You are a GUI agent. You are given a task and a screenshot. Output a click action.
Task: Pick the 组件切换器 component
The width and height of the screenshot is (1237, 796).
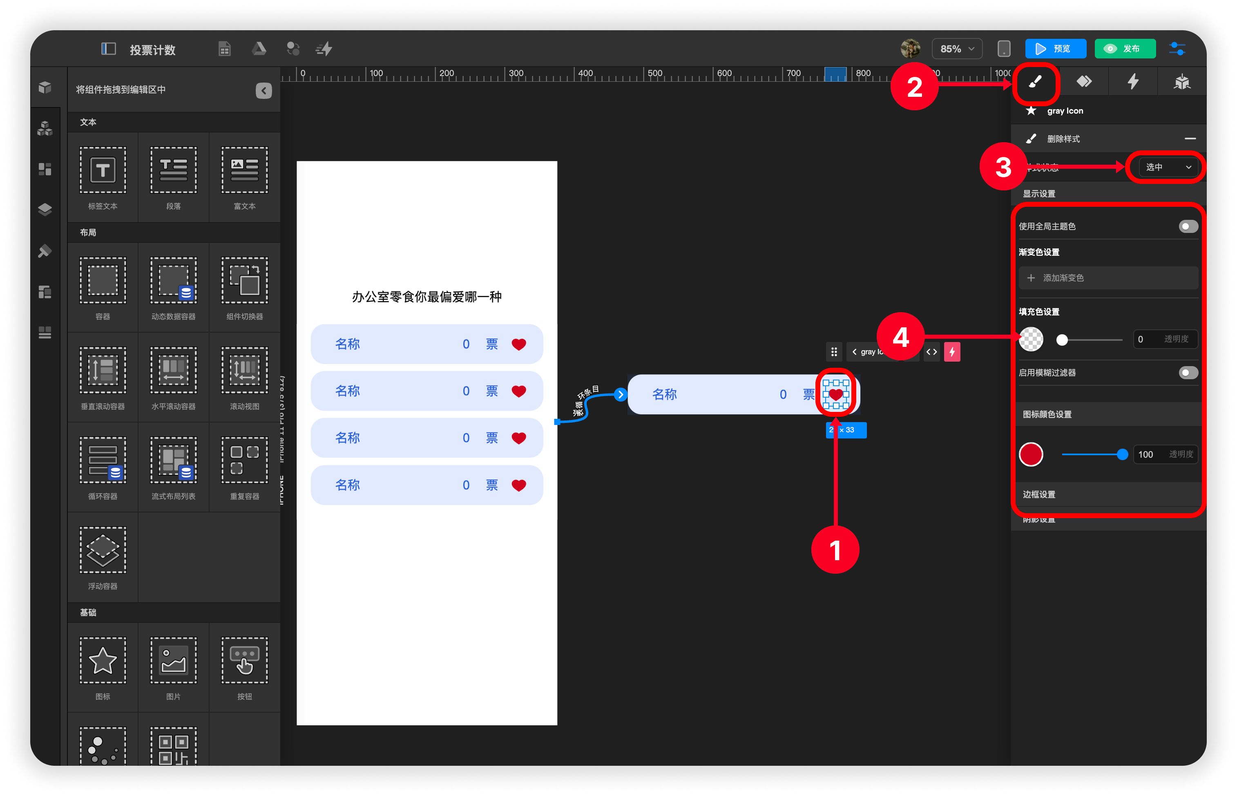(x=244, y=287)
